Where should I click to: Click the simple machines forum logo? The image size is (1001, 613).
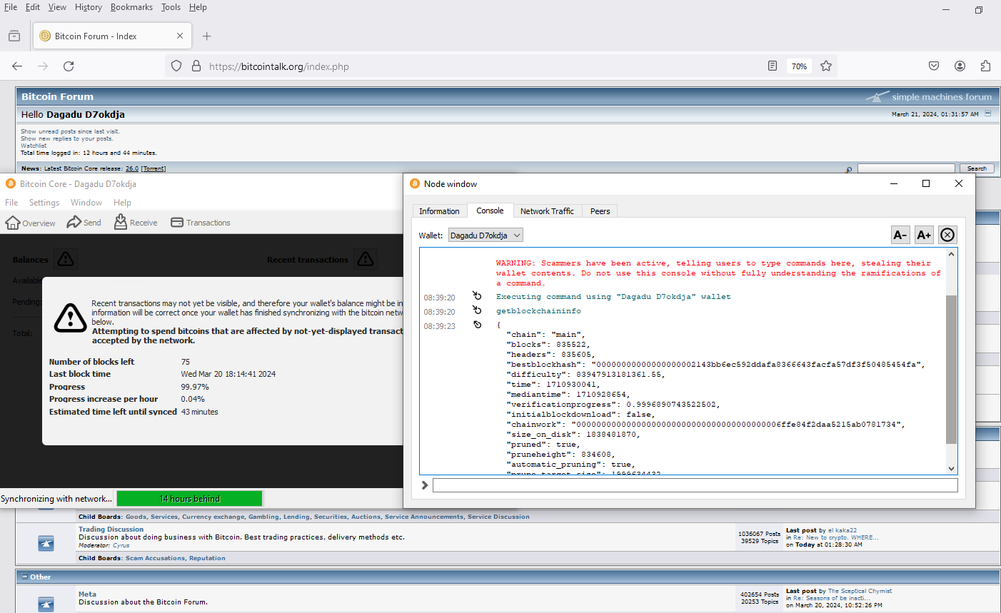point(929,96)
